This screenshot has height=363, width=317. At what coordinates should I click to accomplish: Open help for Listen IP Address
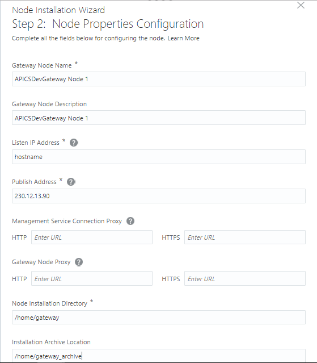pos(74,143)
